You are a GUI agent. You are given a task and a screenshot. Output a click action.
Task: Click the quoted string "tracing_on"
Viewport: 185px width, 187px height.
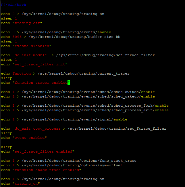26,184
